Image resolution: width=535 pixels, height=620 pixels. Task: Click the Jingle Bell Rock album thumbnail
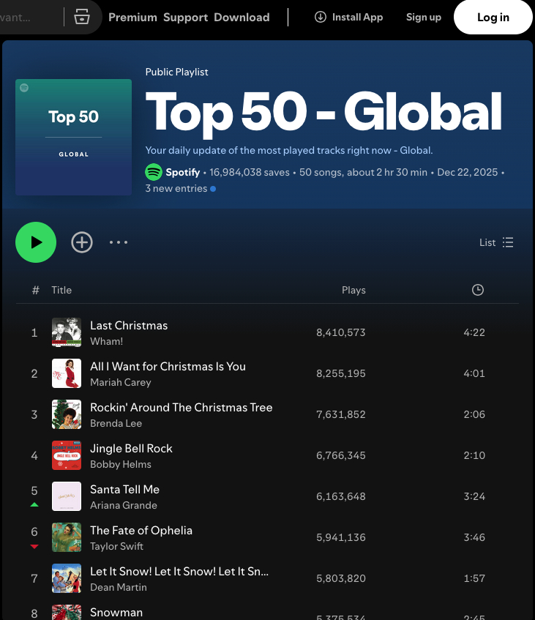(x=67, y=455)
